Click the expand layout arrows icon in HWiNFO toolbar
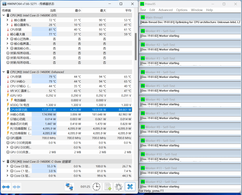242x195 pixels. pyautogui.click(x=6, y=187)
